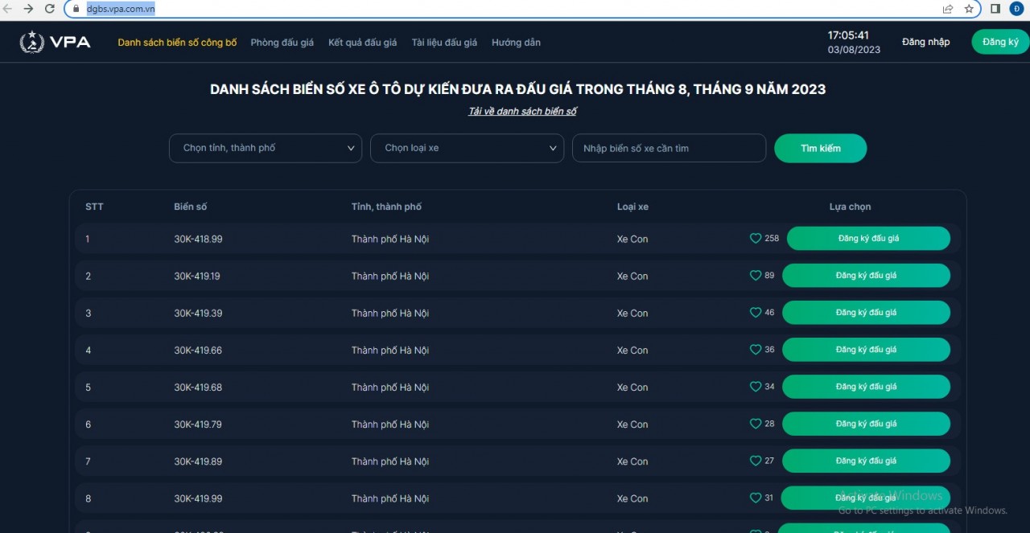Open the Chọn tỉnh, thành phố dropdown

coord(265,148)
